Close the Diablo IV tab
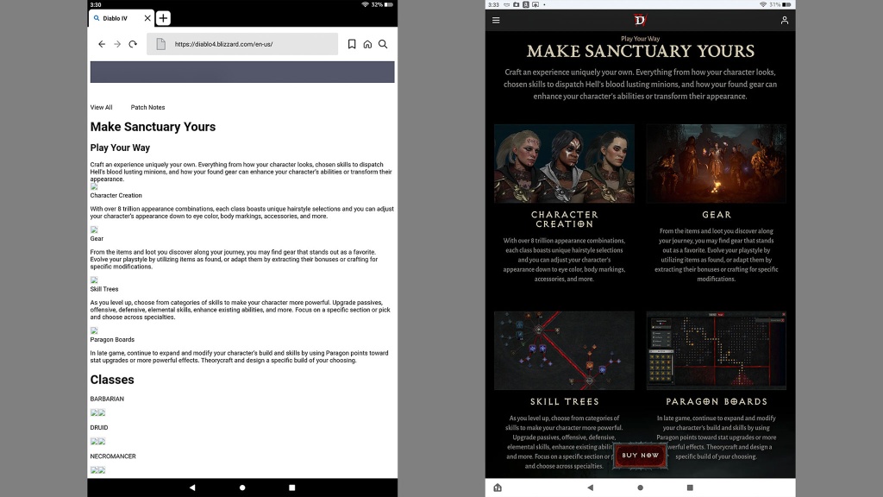Viewport: 883px width, 497px height. 147,18
